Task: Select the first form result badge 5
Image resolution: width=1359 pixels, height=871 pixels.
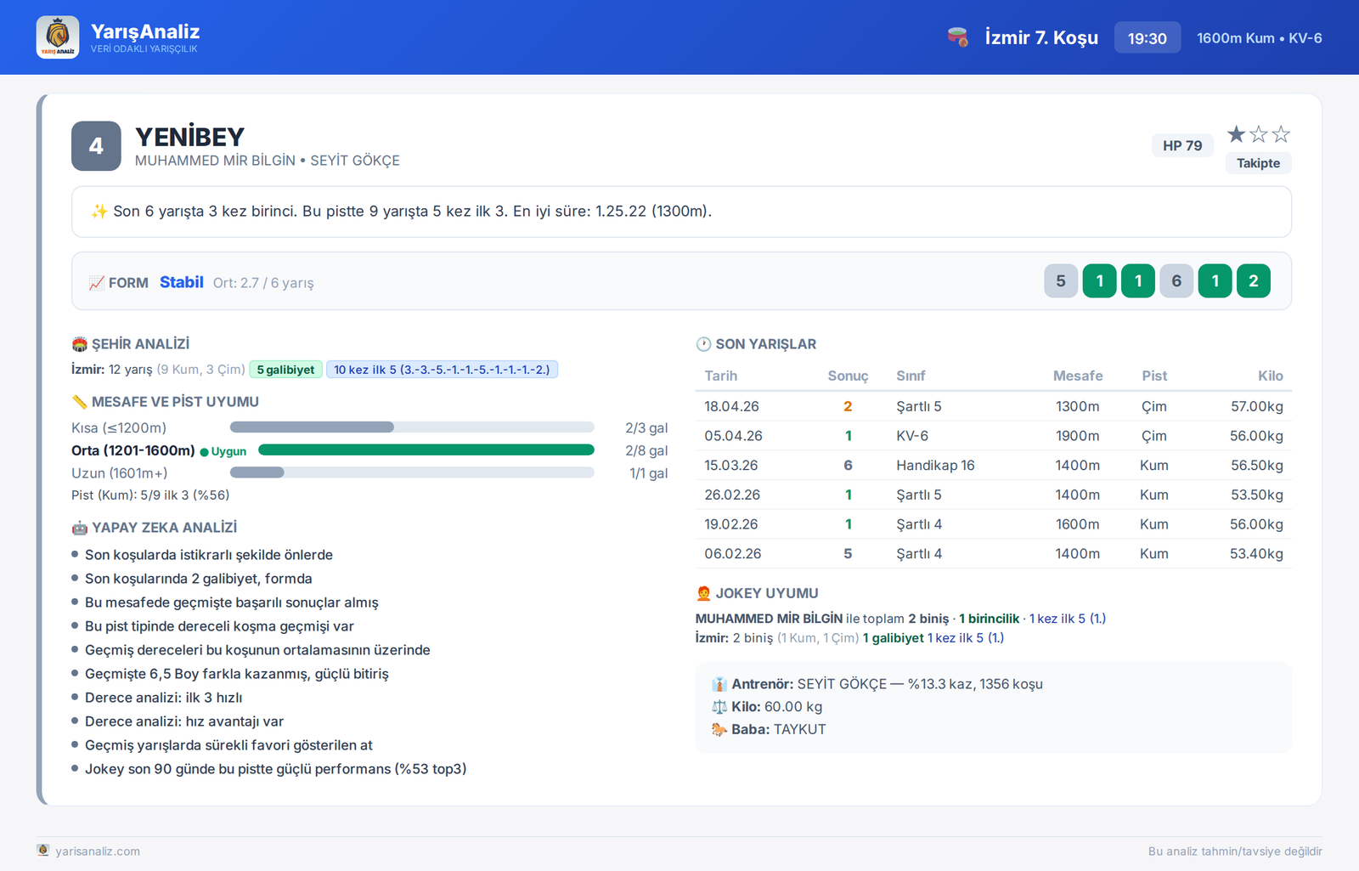Action: point(1061,281)
